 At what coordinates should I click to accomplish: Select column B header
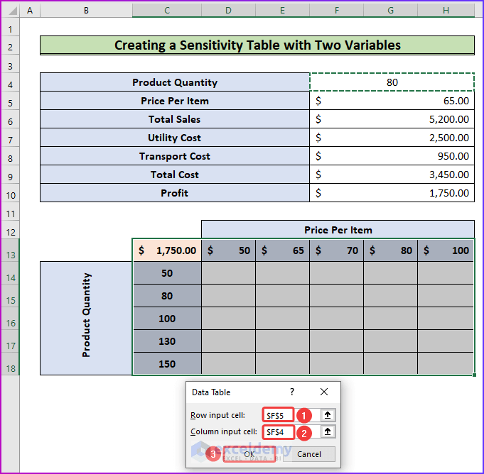pyautogui.click(x=86, y=11)
